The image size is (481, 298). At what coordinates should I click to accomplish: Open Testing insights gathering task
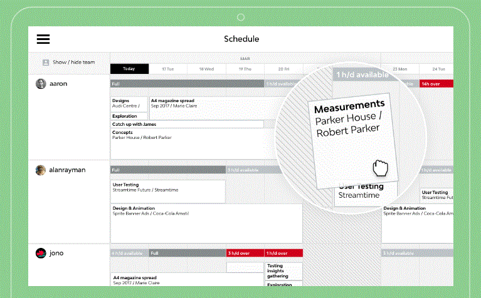pos(283,271)
